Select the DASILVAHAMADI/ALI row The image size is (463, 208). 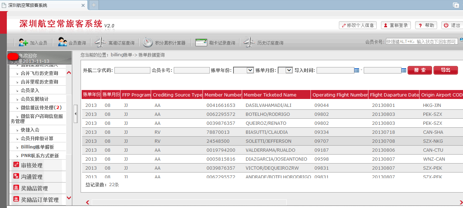[x=272, y=105]
